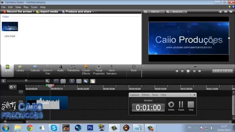Viewport: 235px width, 132px height.
Task: Expand the Produce and share dropdown arrow
Action: pyautogui.click(x=93, y=12)
